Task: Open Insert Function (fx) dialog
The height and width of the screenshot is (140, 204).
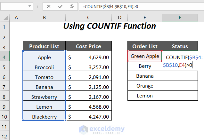Action: [x=71, y=6]
